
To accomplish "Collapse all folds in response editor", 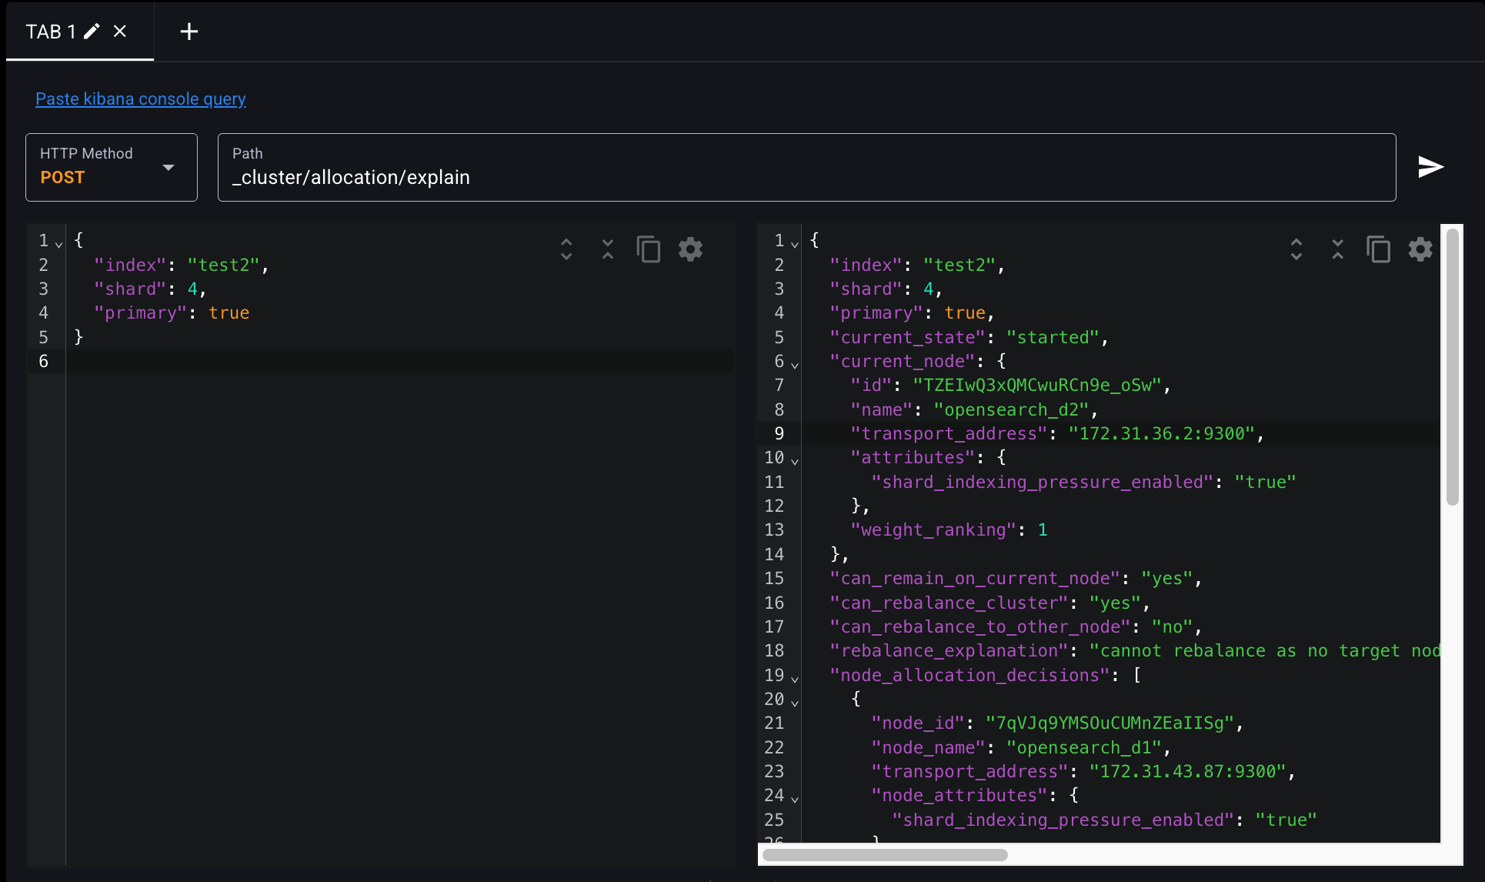I will click(x=1337, y=249).
